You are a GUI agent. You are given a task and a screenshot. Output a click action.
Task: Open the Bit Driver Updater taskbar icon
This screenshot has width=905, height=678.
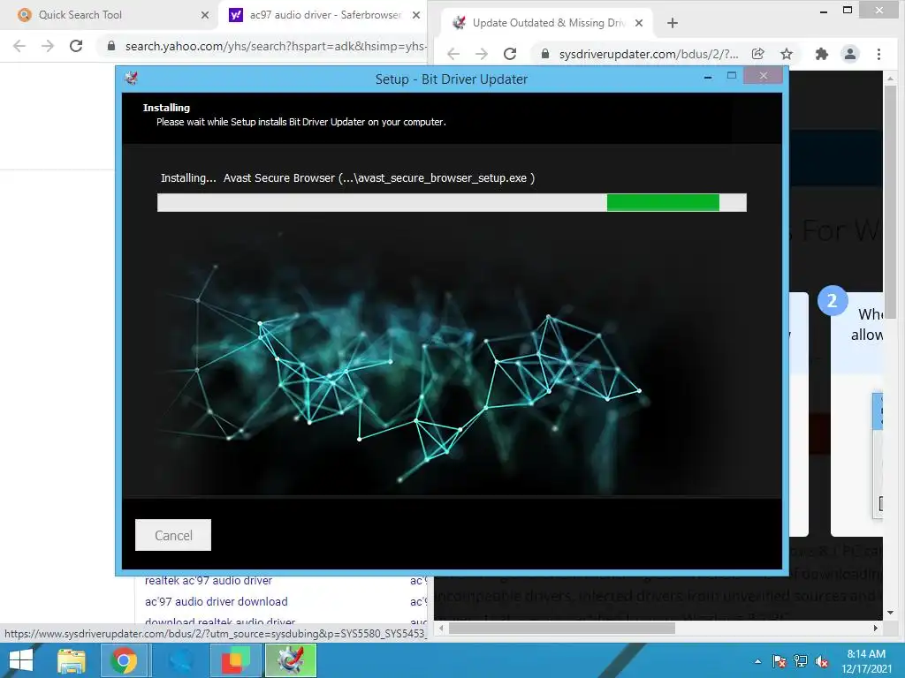[x=291, y=660]
